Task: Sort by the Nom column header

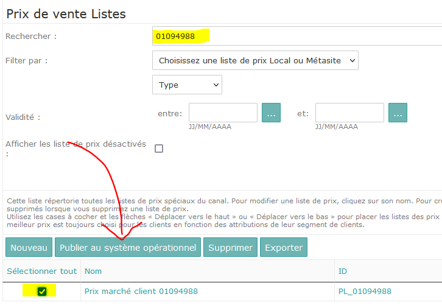Action: click(x=93, y=271)
